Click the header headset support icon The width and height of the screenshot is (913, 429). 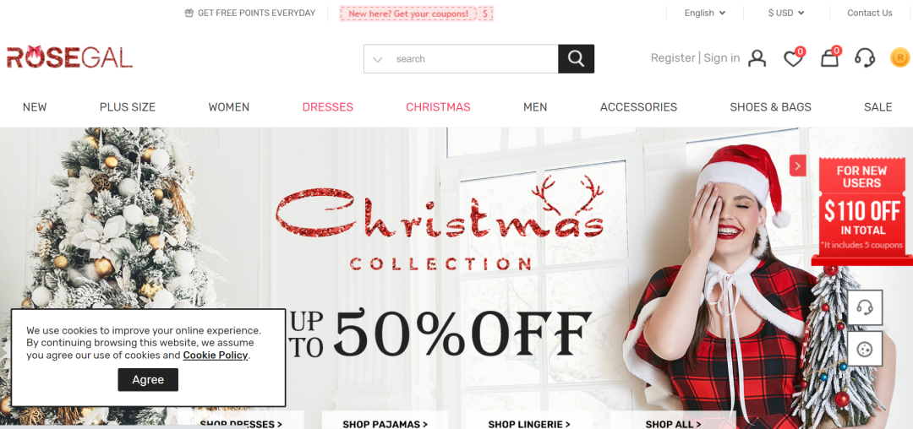866,58
